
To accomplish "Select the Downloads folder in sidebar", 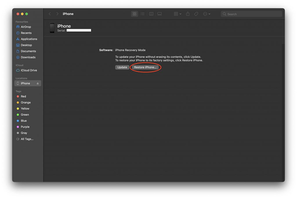I will [x=28, y=57].
